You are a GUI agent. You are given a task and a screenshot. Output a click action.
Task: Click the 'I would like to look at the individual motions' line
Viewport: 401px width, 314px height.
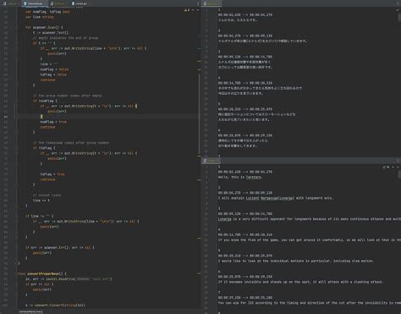coord(296,261)
